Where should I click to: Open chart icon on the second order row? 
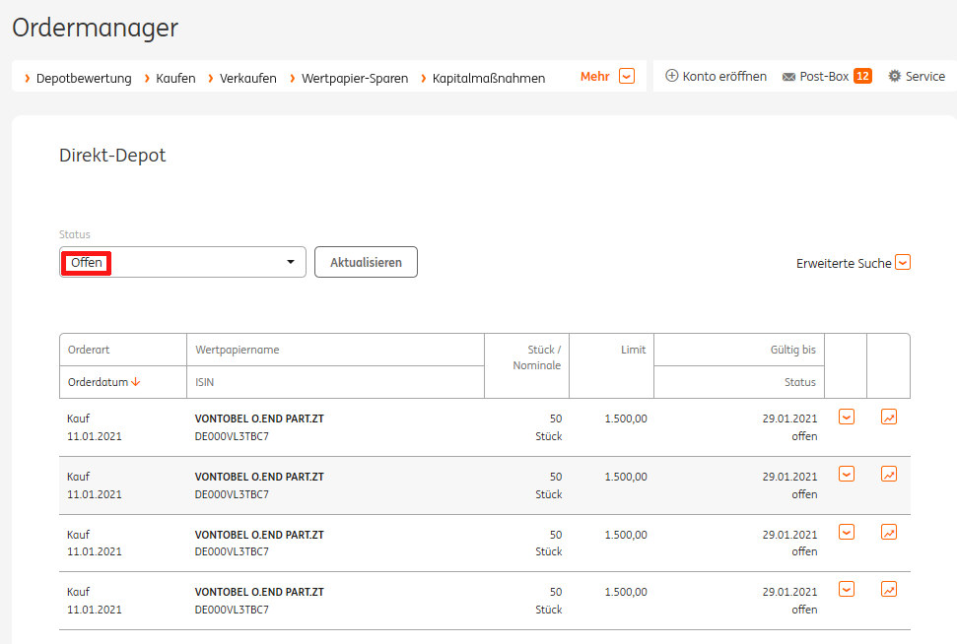(x=888, y=474)
